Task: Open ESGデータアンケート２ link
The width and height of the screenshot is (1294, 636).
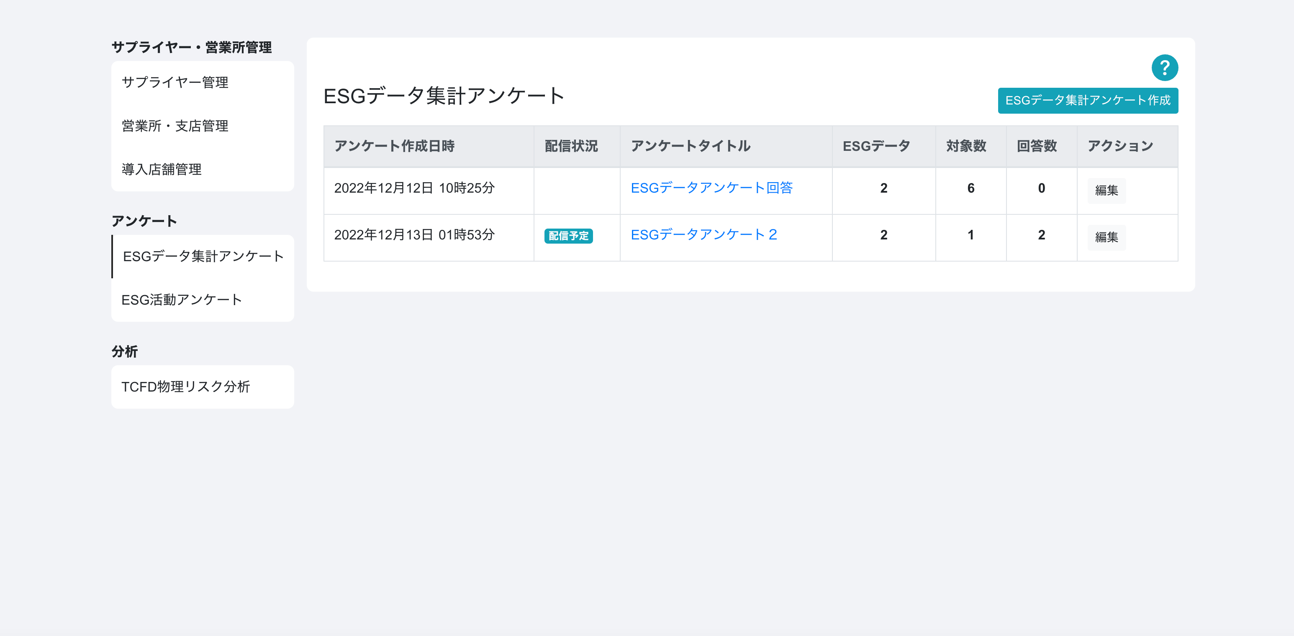Action: (x=704, y=235)
